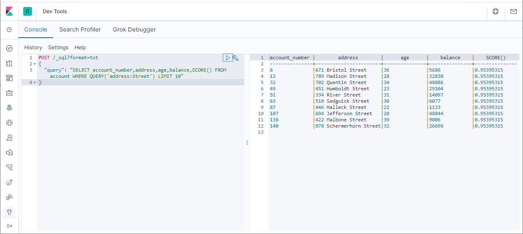This screenshot has height=234, width=523.
Task: Click balance value 32838
Action: click(x=436, y=77)
